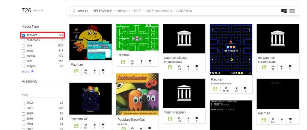The image size is (307, 130).
Task: Click floppy icon on Pacman card with 344 views
Action: coord(123,62)
